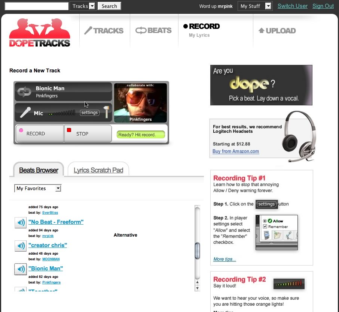Click the DopeTracks logo

[x=40, y=33]
